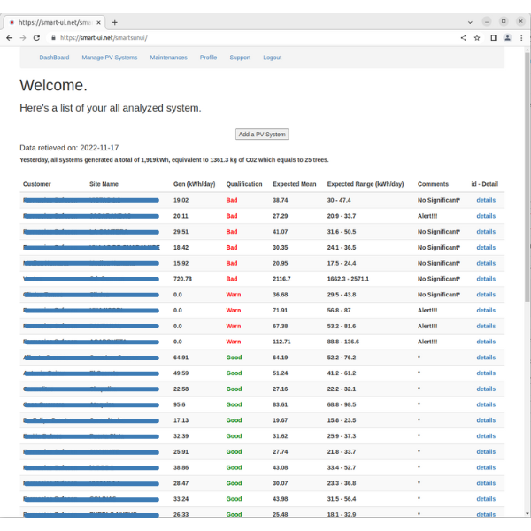Open details for the 15.92 kWh row
531x531 pixels.
click(486, 263)
